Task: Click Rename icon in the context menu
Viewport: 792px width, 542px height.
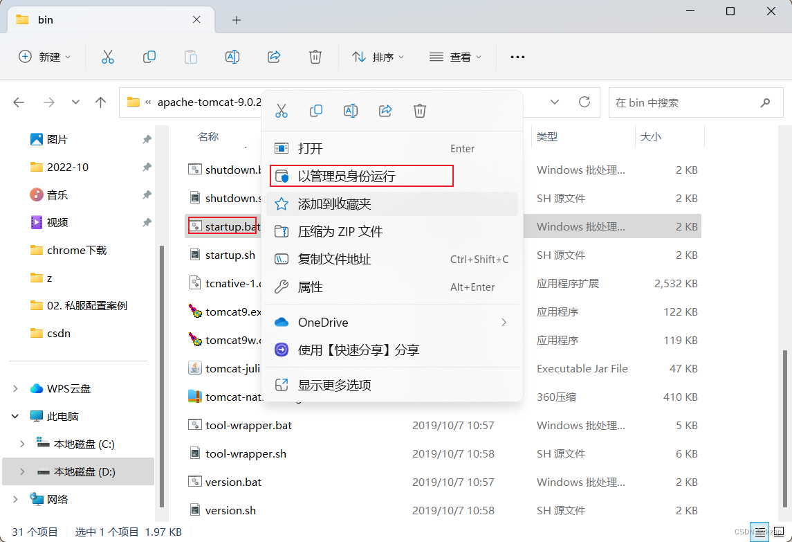Action: pyautogui.click(x=351, y=111)
